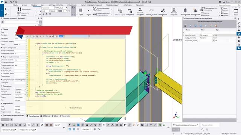Open the Плоскость вида dropdown
Image resolution: width=241 pixels, height=135 pixels.
tap(9, 130)
